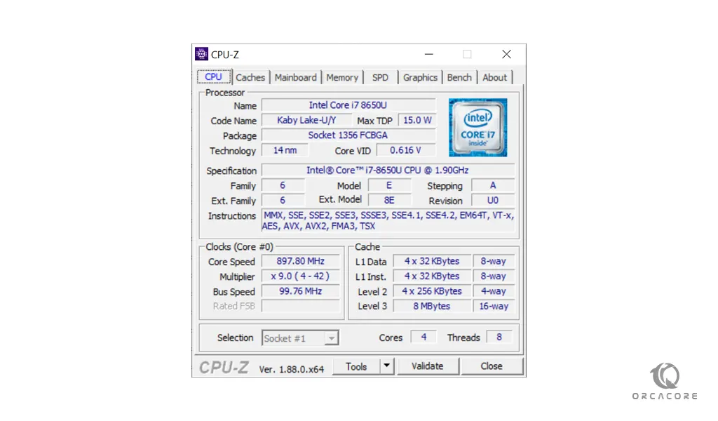Click the CPU-Z app icon in title bar
The image size is (718, 421).
click(x=201, y=54)
